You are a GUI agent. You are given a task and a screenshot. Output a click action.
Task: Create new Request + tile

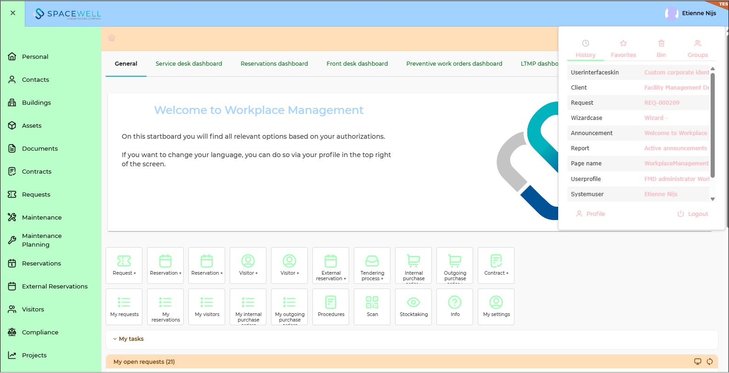(x=124, y=266)
